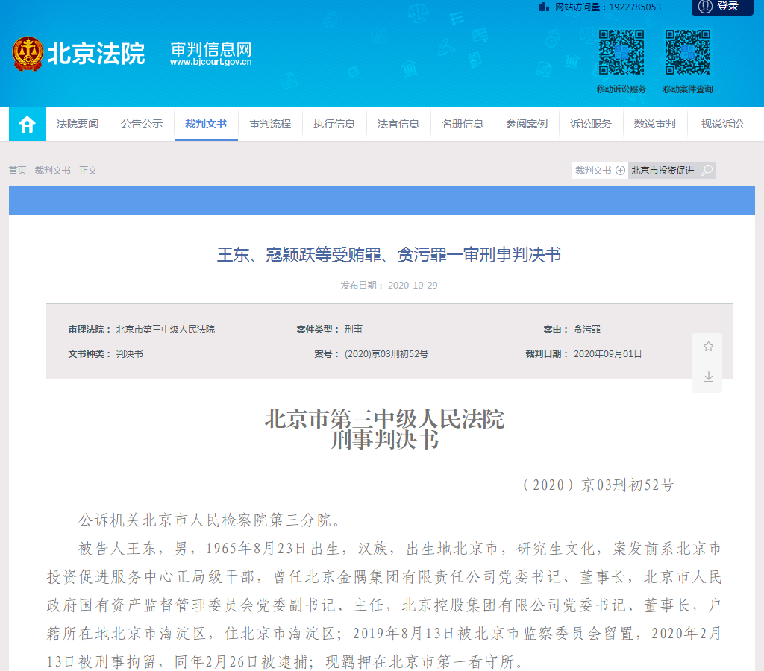Open the home page icon in navigation
This screenshot has width=764, height=671.
click(x=28, y=125)
